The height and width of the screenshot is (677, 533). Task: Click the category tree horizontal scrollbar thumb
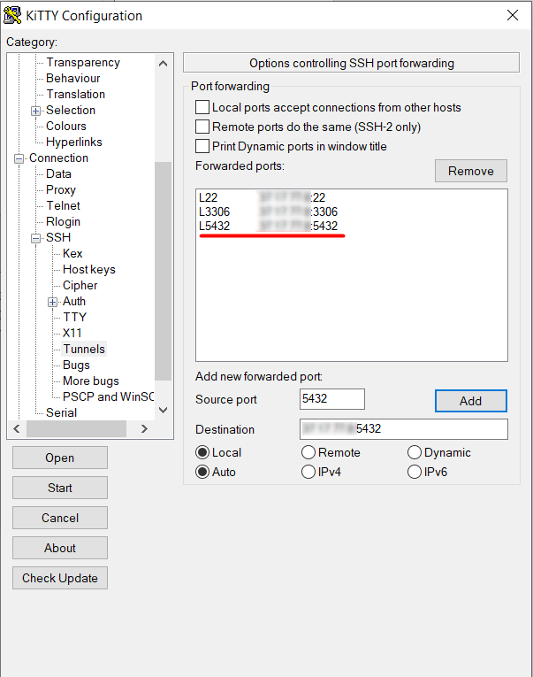click(76, 428)
